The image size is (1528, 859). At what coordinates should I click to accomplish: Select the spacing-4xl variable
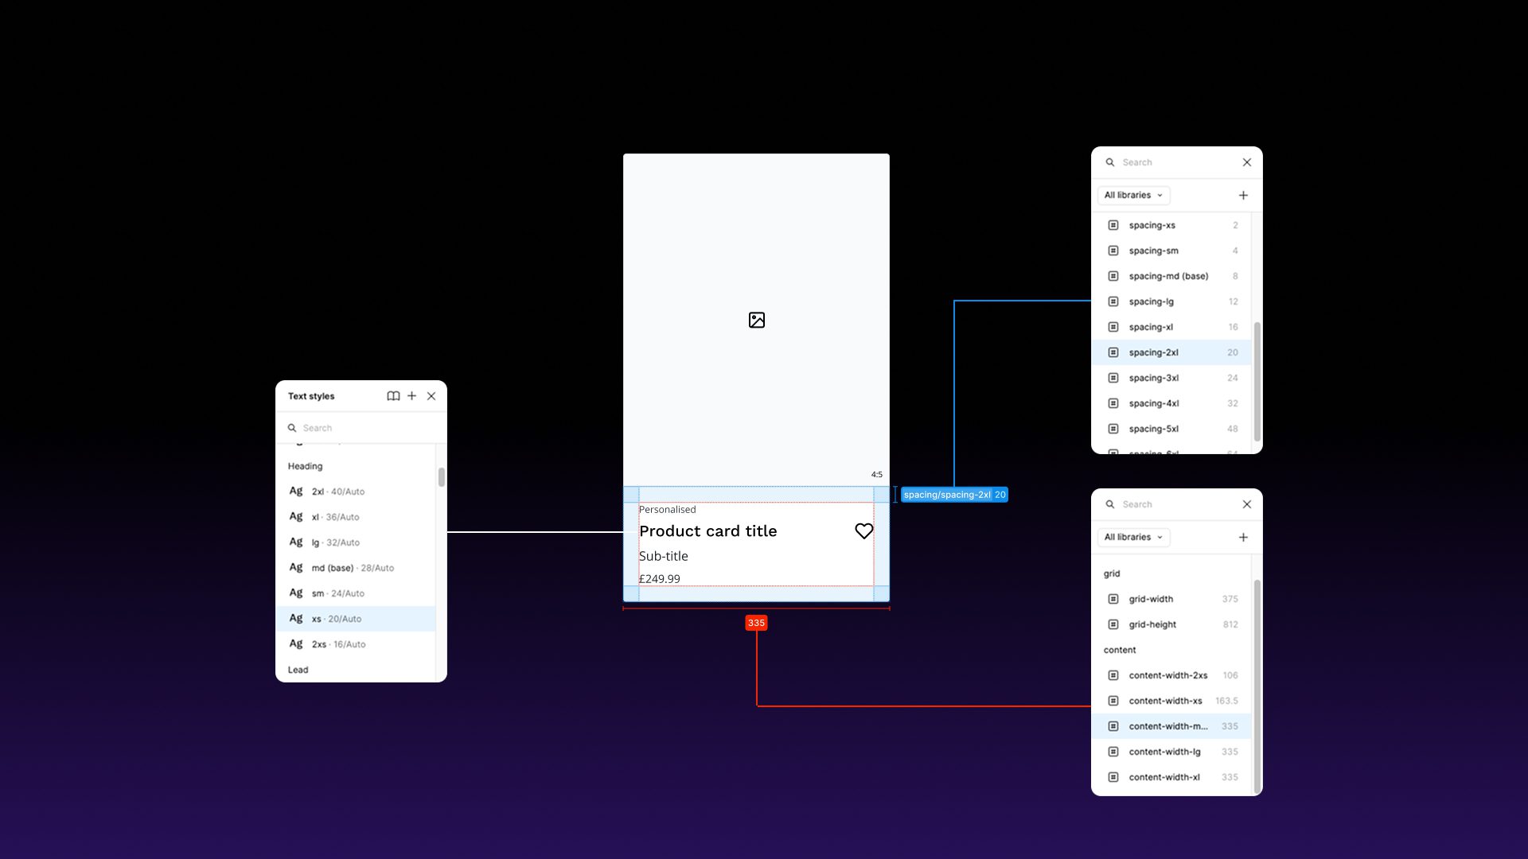[x=1171, y=403]
